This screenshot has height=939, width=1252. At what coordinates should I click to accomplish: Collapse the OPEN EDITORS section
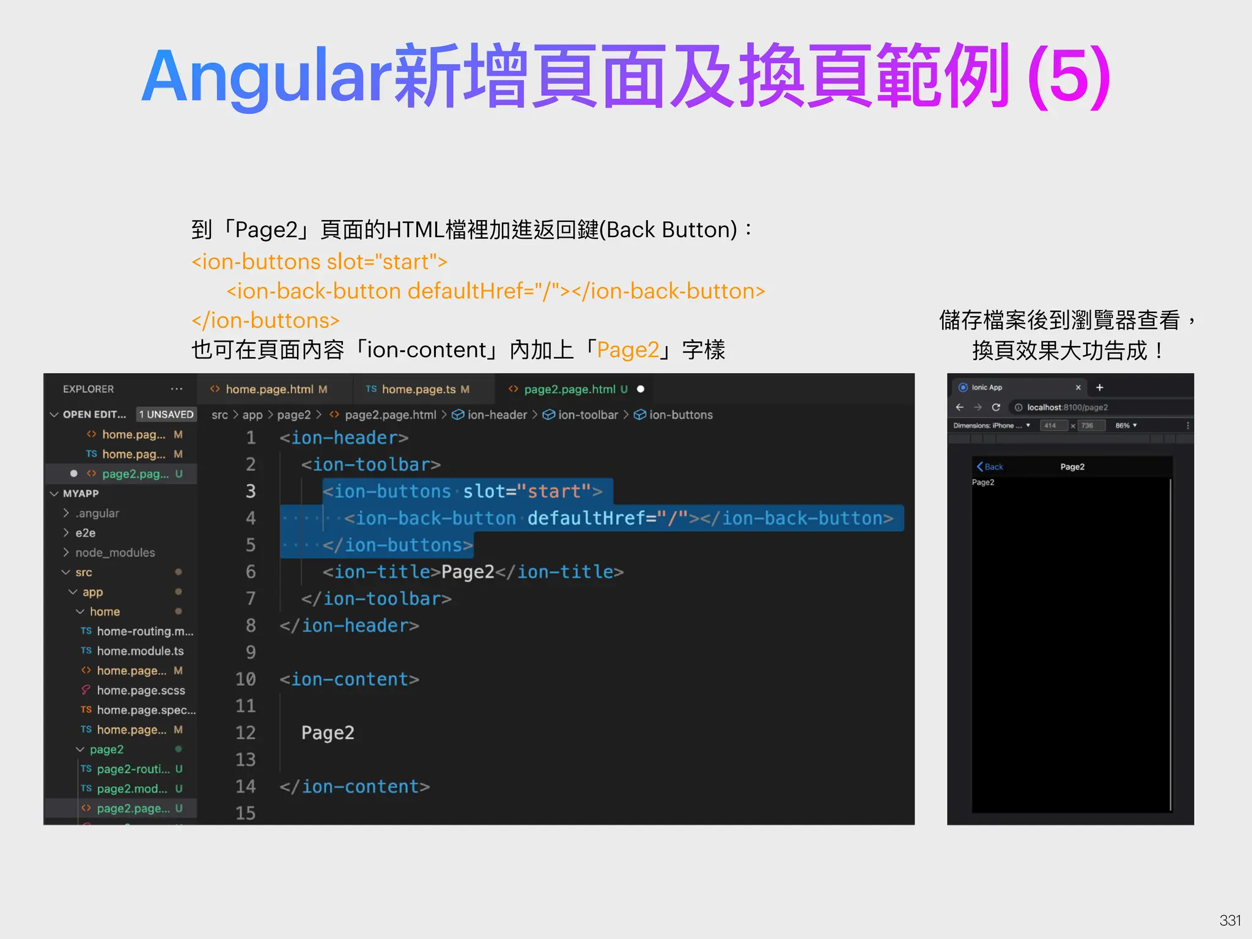54,414
